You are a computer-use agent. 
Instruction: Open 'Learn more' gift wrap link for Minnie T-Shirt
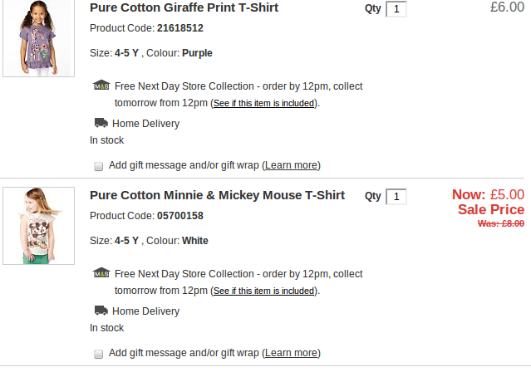[291, 353]
